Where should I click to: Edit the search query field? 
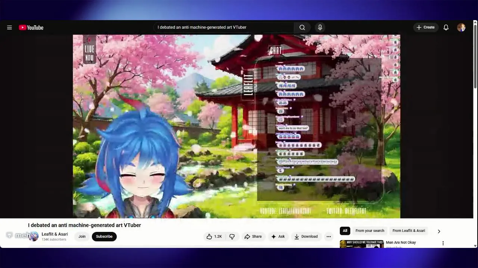(224, 27)
